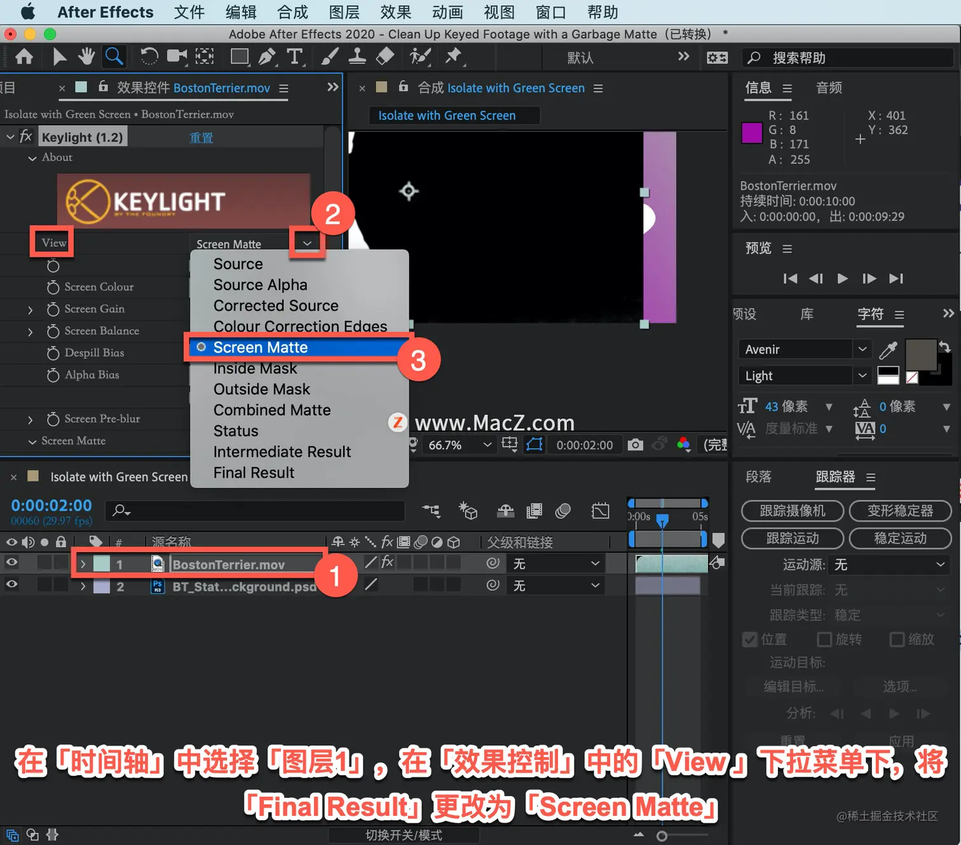Enable frame blending icon in the timeline

[x=535, y=510]
